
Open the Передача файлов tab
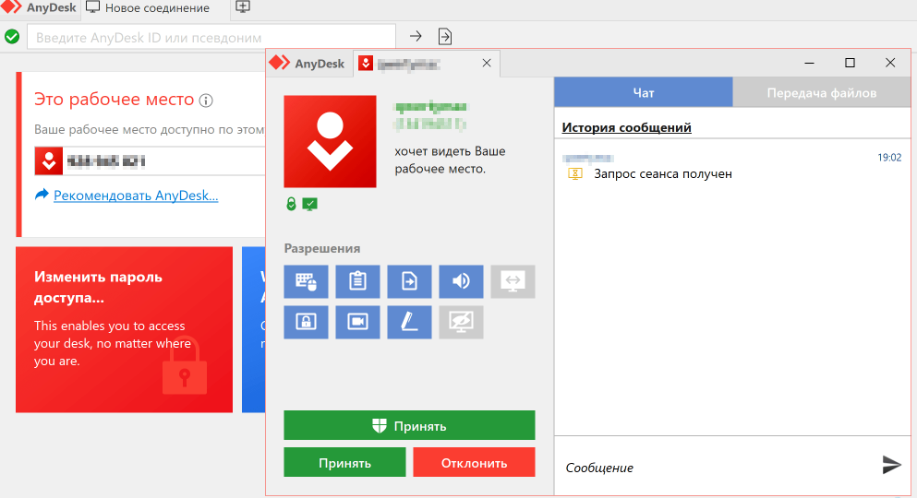coord(822,92)
